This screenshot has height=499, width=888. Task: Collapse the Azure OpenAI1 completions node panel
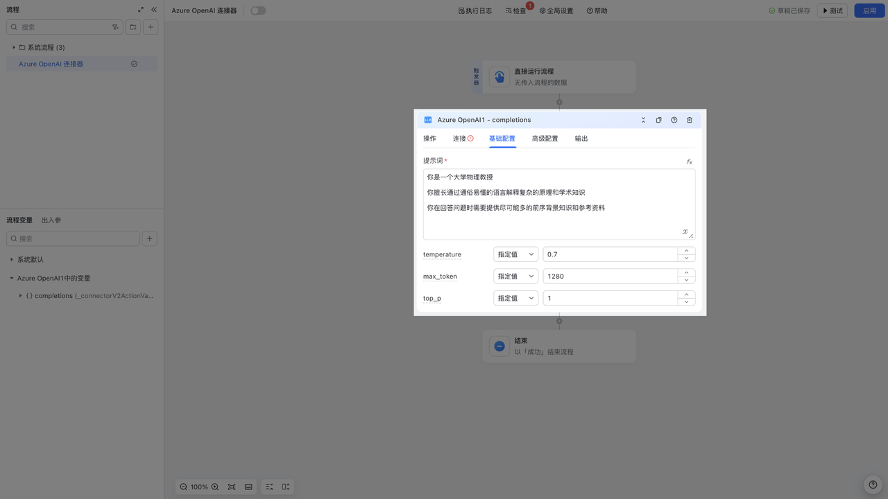tap(643, 120)
